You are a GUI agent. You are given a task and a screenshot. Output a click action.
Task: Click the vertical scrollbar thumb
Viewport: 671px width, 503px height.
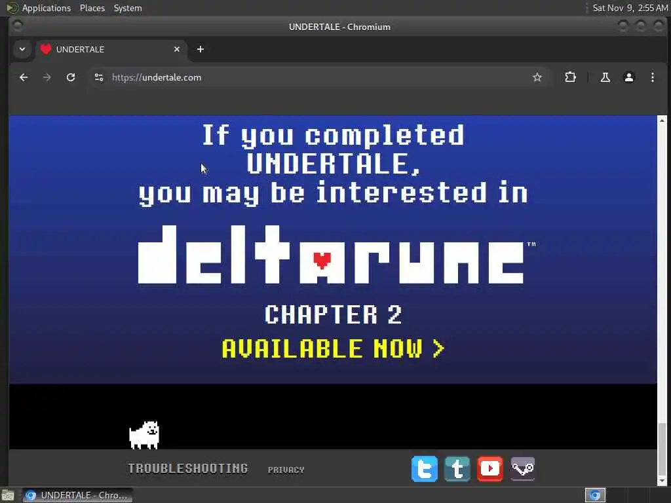(662, 448)
